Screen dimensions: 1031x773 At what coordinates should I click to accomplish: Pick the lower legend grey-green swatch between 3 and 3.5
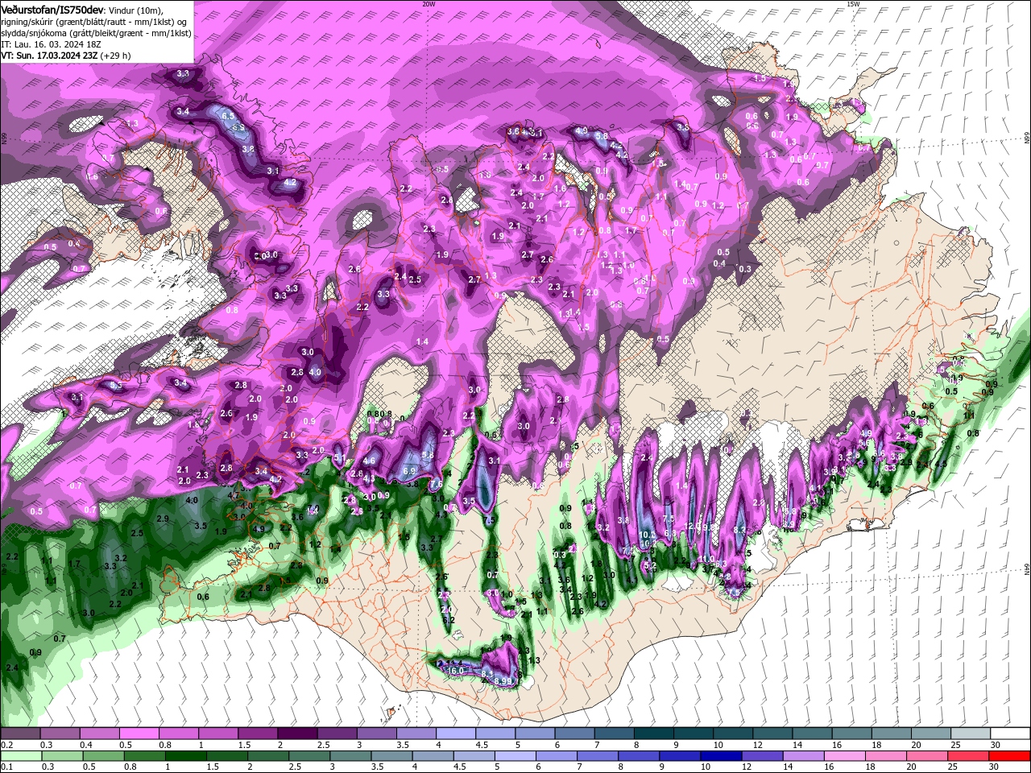pos(352,756)
